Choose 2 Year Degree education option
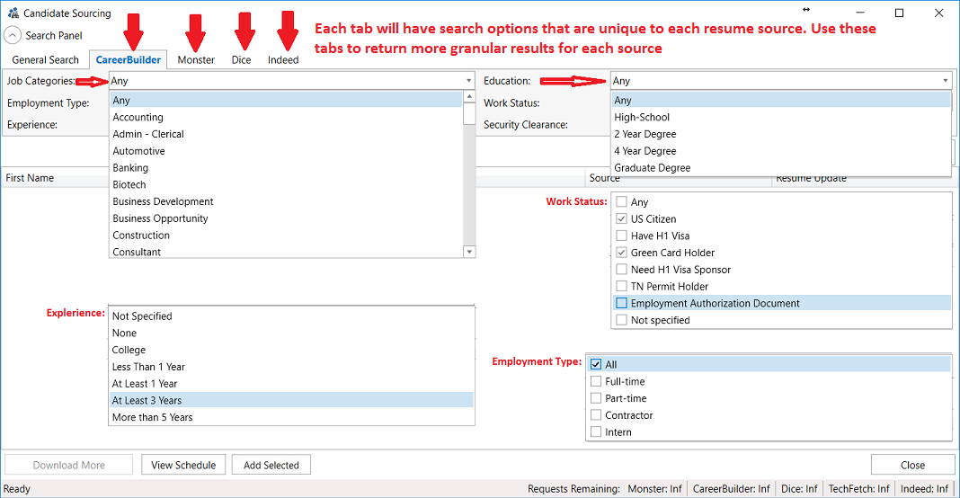The width and height of the screenshot is (960, 498). pos(781,134)
